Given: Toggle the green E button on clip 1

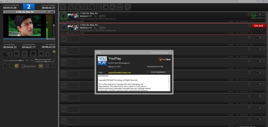Looking at the screenshot, I should 254,14.
